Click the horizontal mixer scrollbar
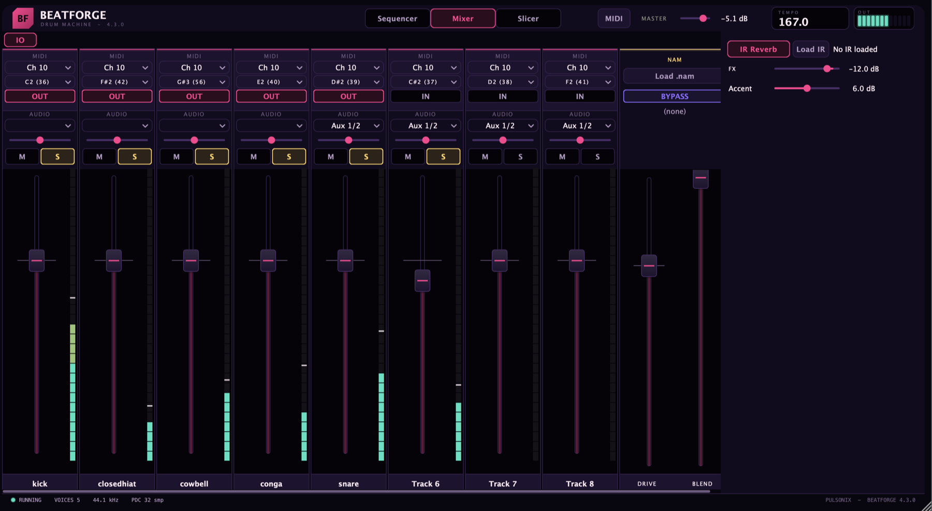 pyautogui.click(x=356, y=491)
